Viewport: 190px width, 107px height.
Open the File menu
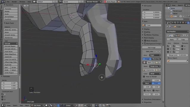(x=8, y=2)
